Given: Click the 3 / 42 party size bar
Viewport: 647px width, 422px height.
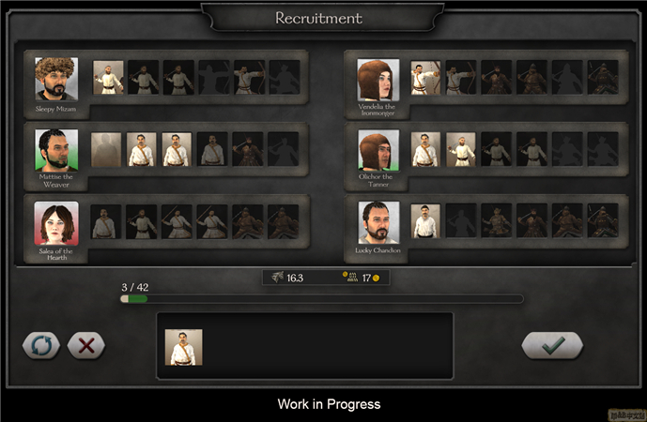Looking at the screenshot, I should pyautogui.click(x=322, y=299).
